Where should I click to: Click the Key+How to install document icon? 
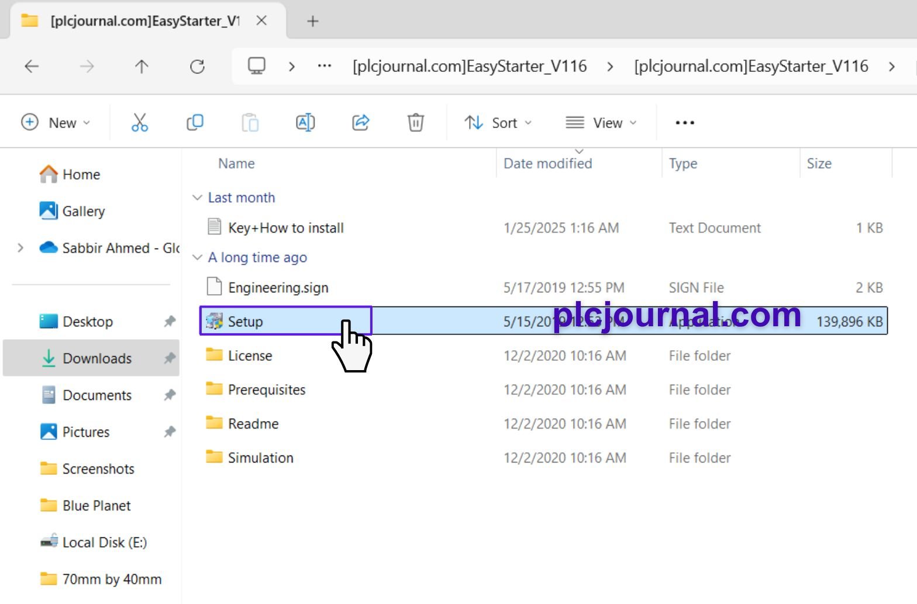click(215, 227)
